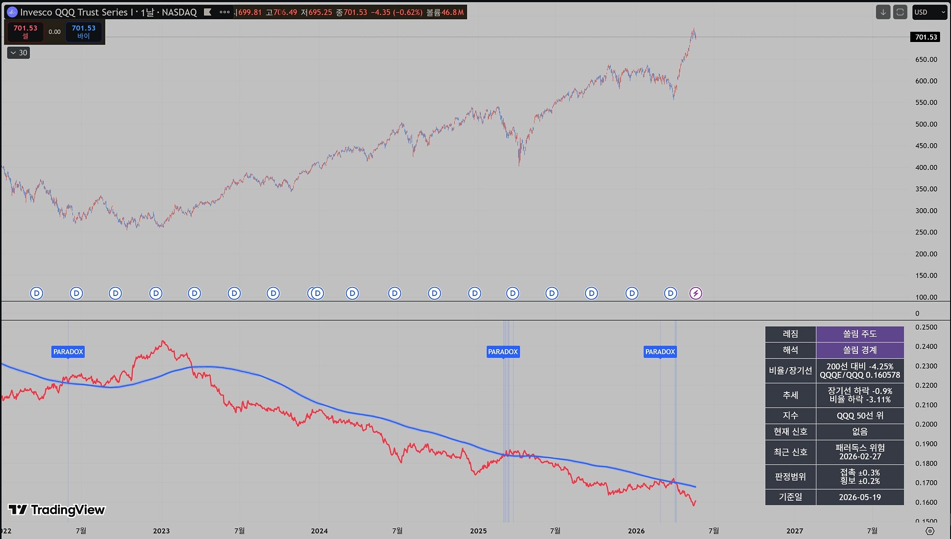
Task: Select the earliest PARADOX label from 2022
Action: (x=68, y=352)
